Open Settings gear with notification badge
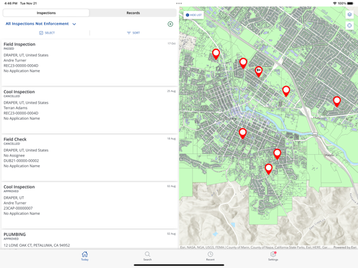The width and height of the screenshot is (358, 268). coord(273,256)
